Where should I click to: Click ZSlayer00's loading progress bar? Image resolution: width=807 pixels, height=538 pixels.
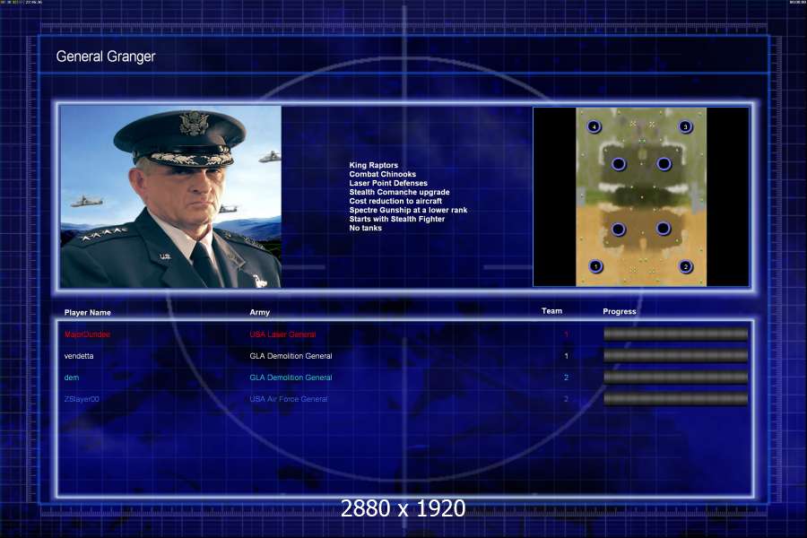(x=675, y=399)
